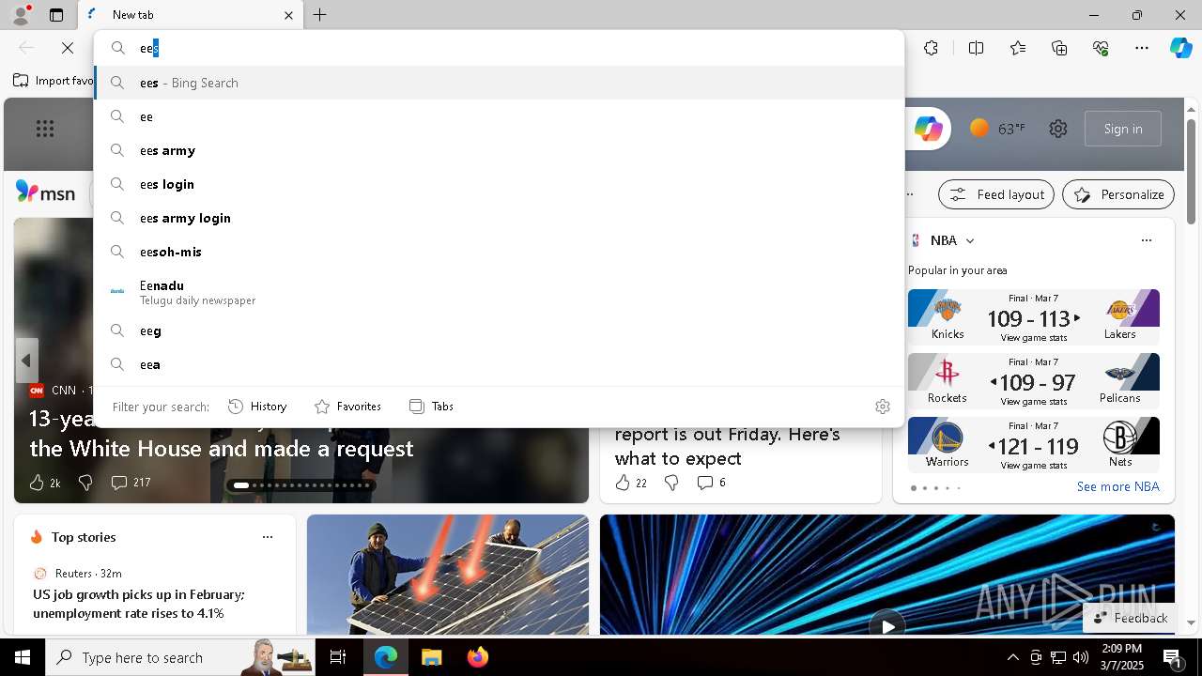Like the Friday report story

(630, 483)
